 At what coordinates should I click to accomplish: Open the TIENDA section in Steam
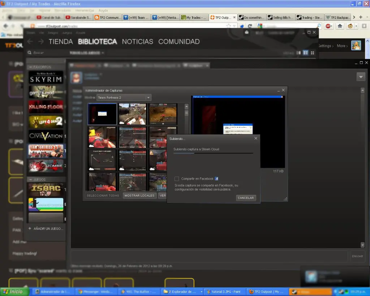(61, 42)
